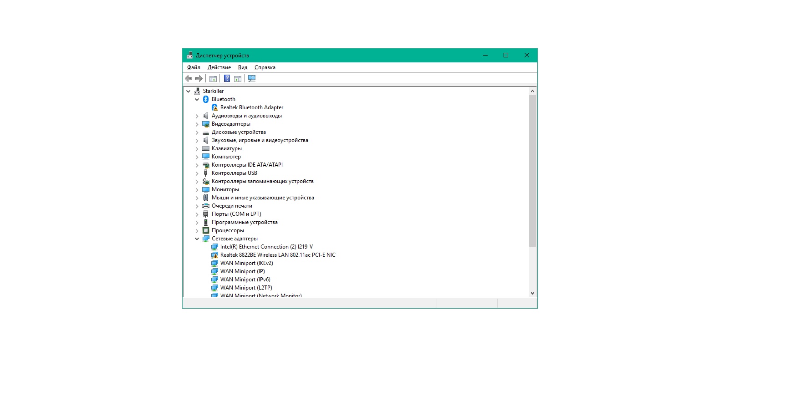Open the Действие menu
Image resolution: width=790 pixels, height=397 pixels.
pos(219,67)
